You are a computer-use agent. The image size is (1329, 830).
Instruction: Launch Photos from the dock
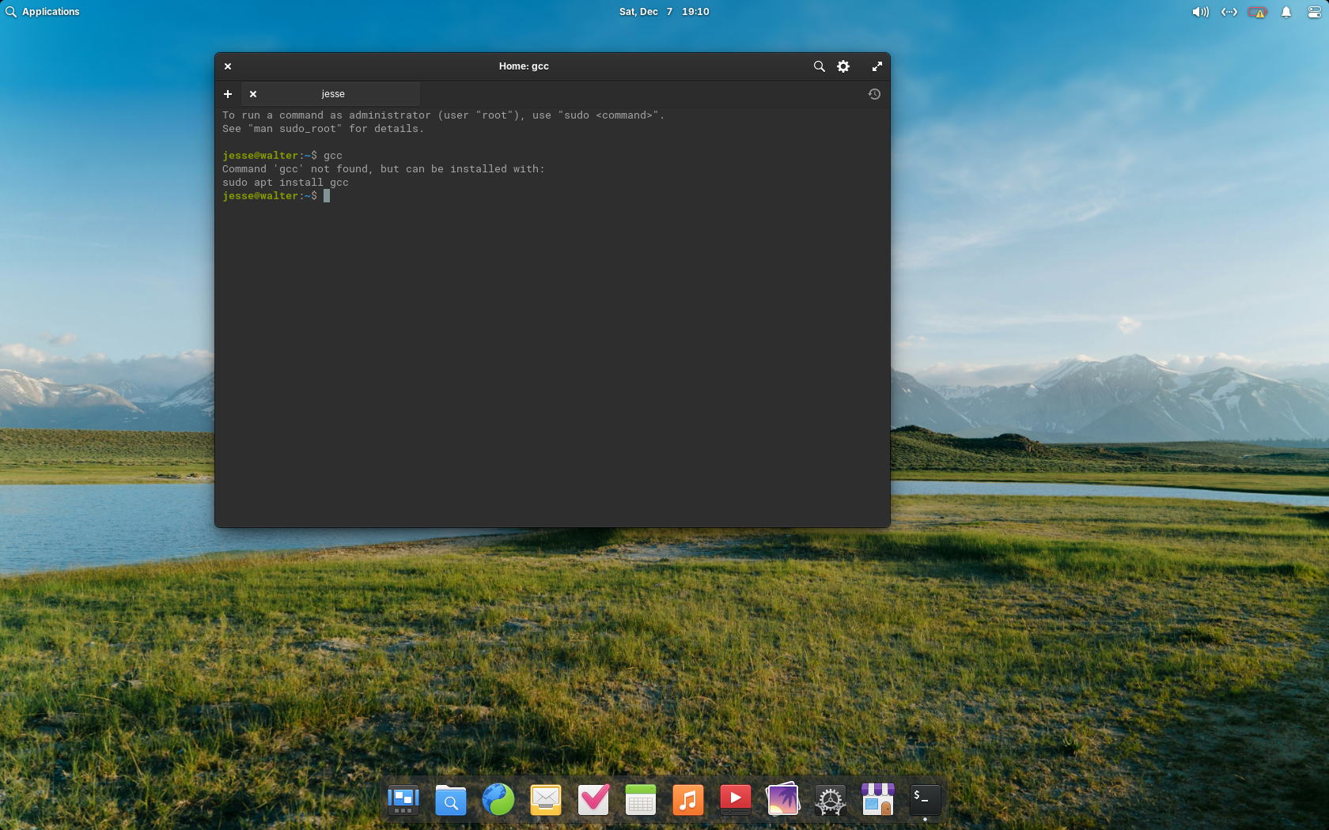pyautogui.click(x=783, y=800)
